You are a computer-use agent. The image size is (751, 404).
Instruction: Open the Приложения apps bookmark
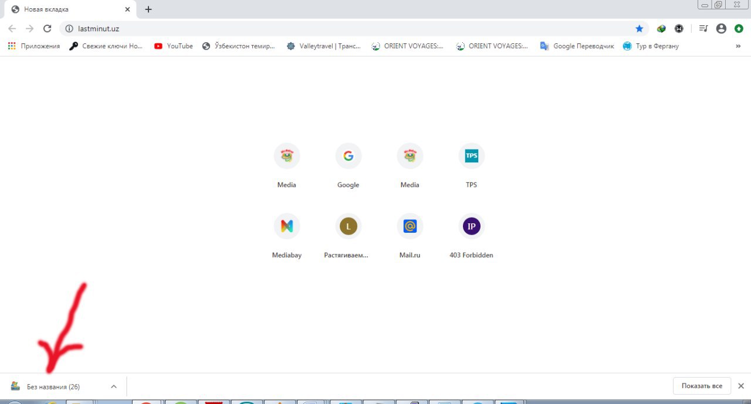[x=34, y=46]
